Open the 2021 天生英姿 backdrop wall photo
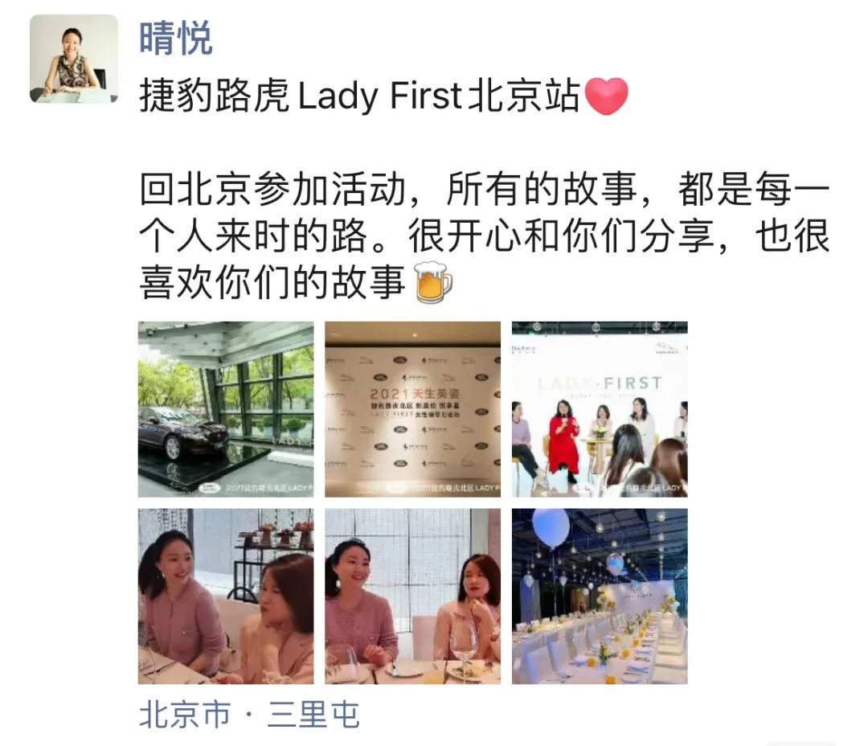The image size is (868, 746). click(x=412, y=409)
